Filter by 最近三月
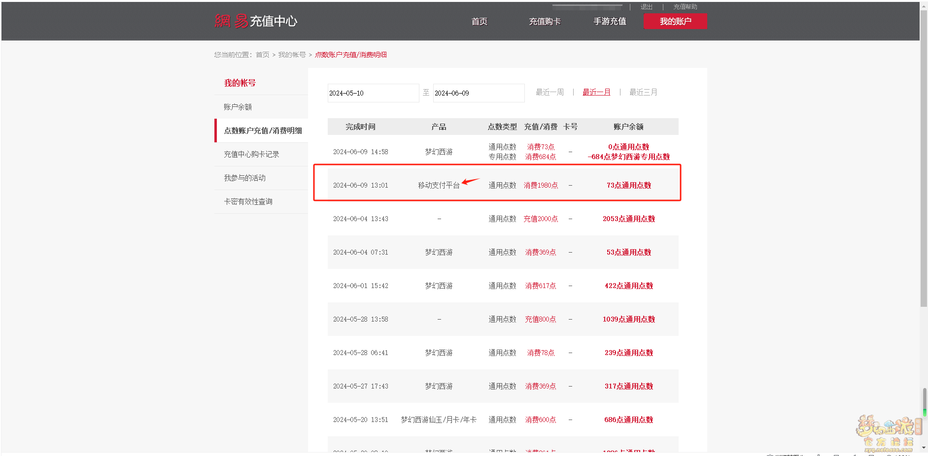Image resolution: width=928 pixels, height=456 pixels. (x=643, y=92)
